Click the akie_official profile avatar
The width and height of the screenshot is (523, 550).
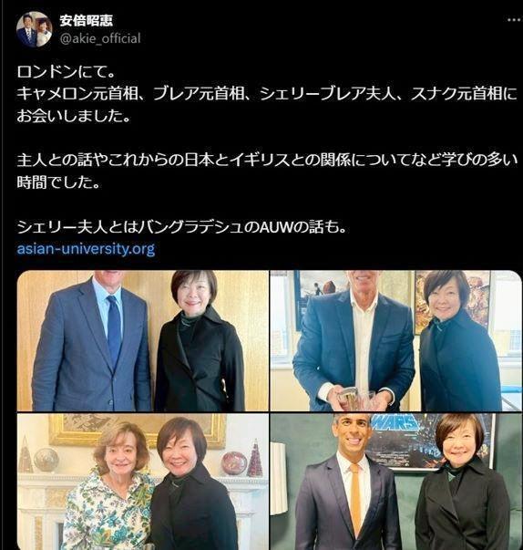(x=34, y=29)
